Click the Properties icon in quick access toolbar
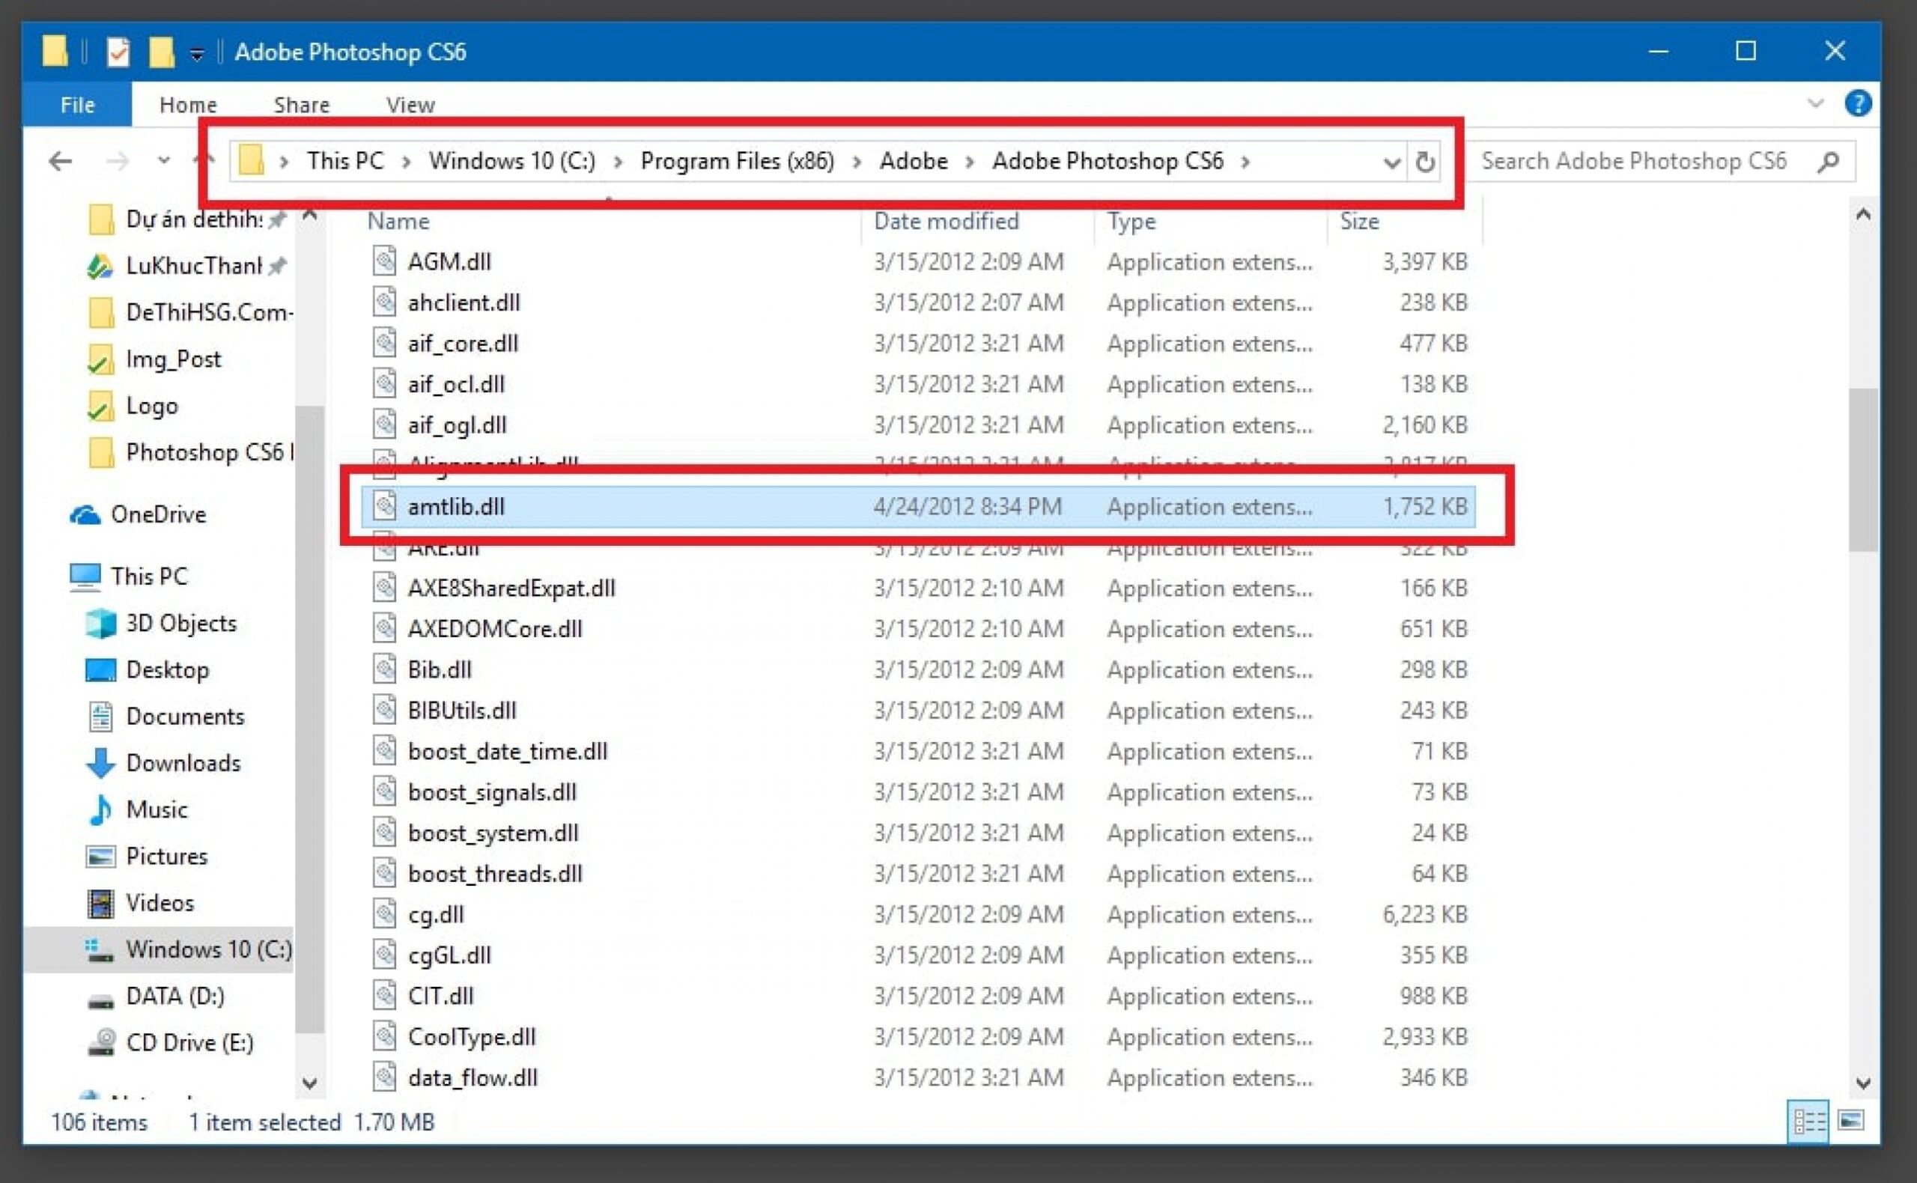 [x=118, y=52]
